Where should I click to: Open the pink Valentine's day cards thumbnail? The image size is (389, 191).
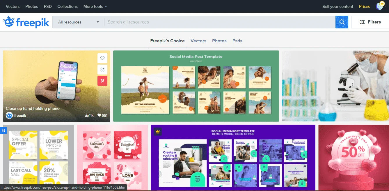(112, 157)
